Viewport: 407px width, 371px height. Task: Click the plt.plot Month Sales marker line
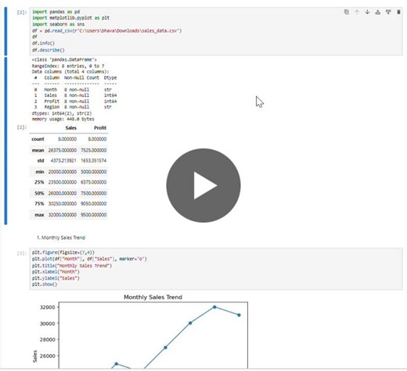[89, 259]
